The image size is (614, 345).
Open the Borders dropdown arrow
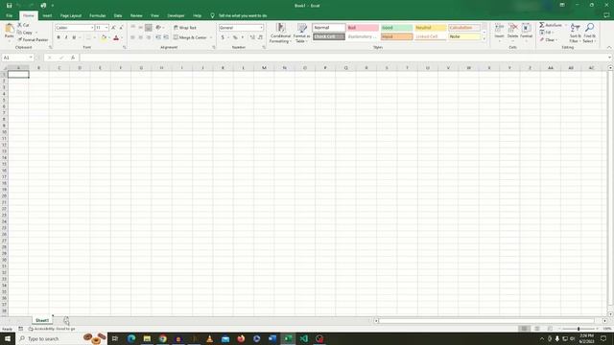coord(94,37)
